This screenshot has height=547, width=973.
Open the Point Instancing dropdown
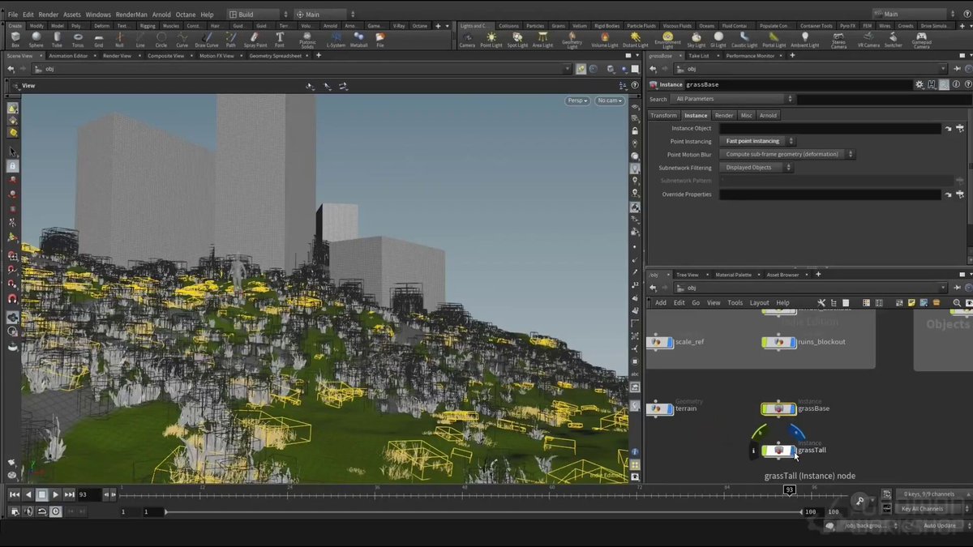pos(758,141)
